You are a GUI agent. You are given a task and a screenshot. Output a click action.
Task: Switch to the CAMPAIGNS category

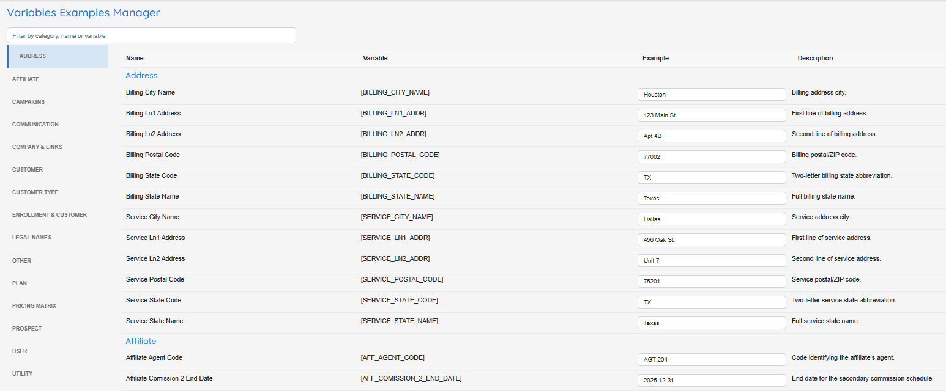pos(28,102)
